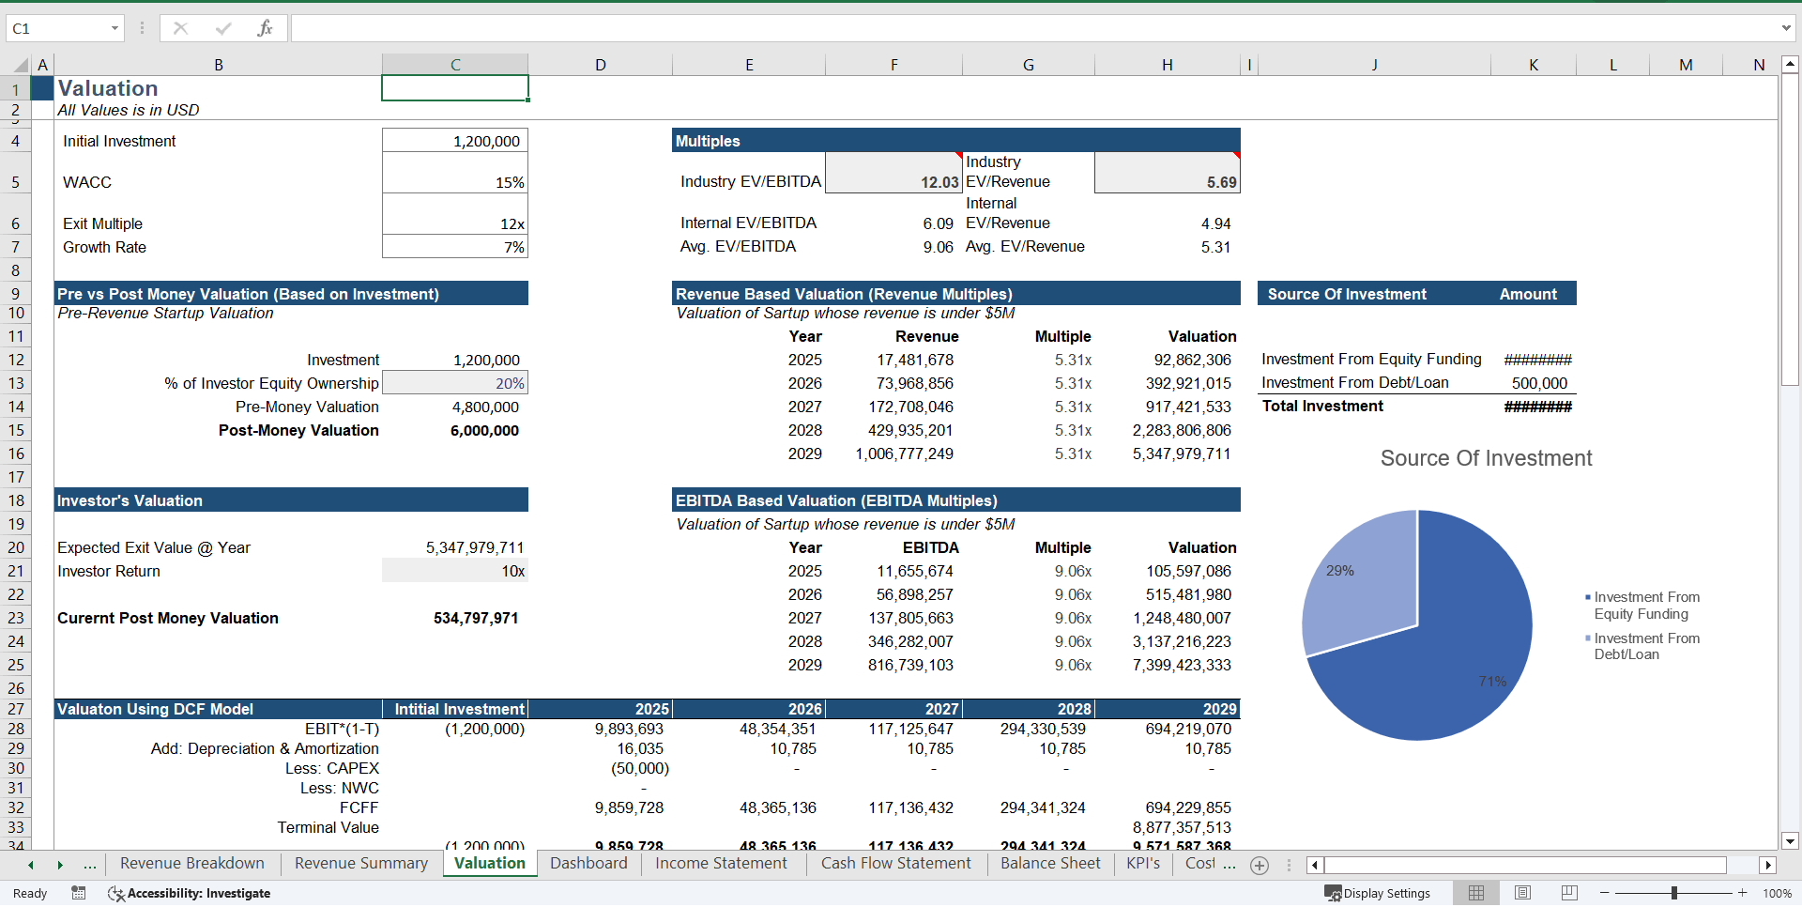Click the Name Box showing C1

pyautogui.click(x=56, y=28)
